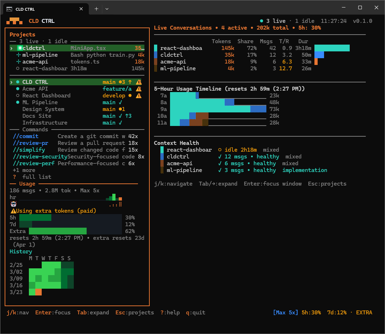
Task: Click the robot face icon in Usage
Action: pyautogui.click(x=14, y=204)
